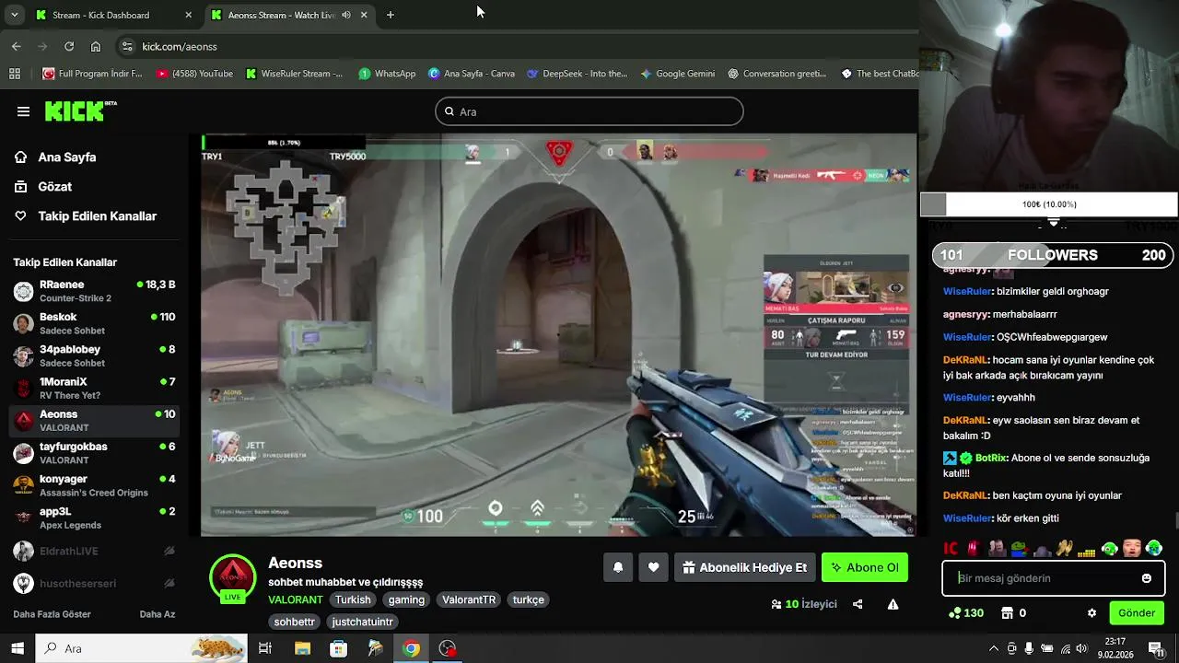Open tab search dropdown arrow
This screenshot has height=663, width=1179.
(14, 15)
